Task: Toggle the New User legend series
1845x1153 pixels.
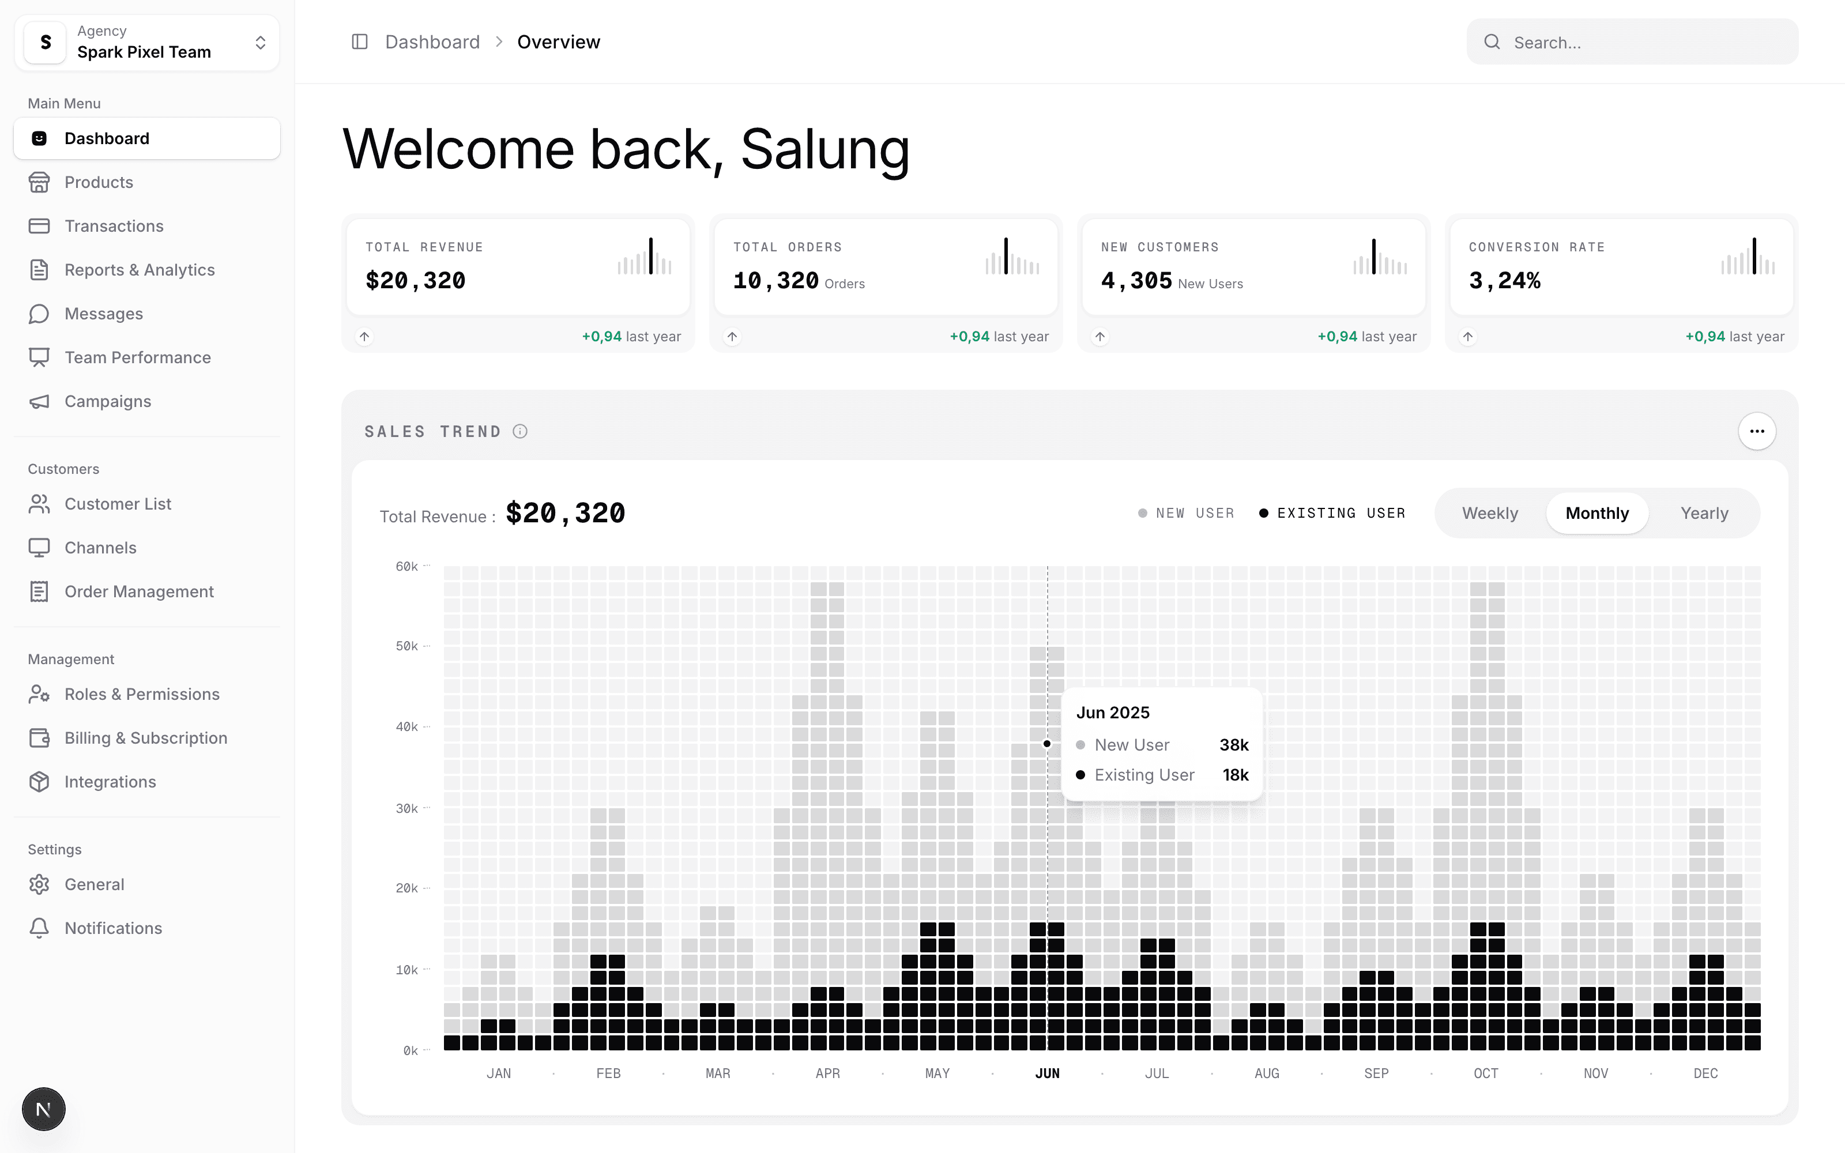Action: 1185,513
